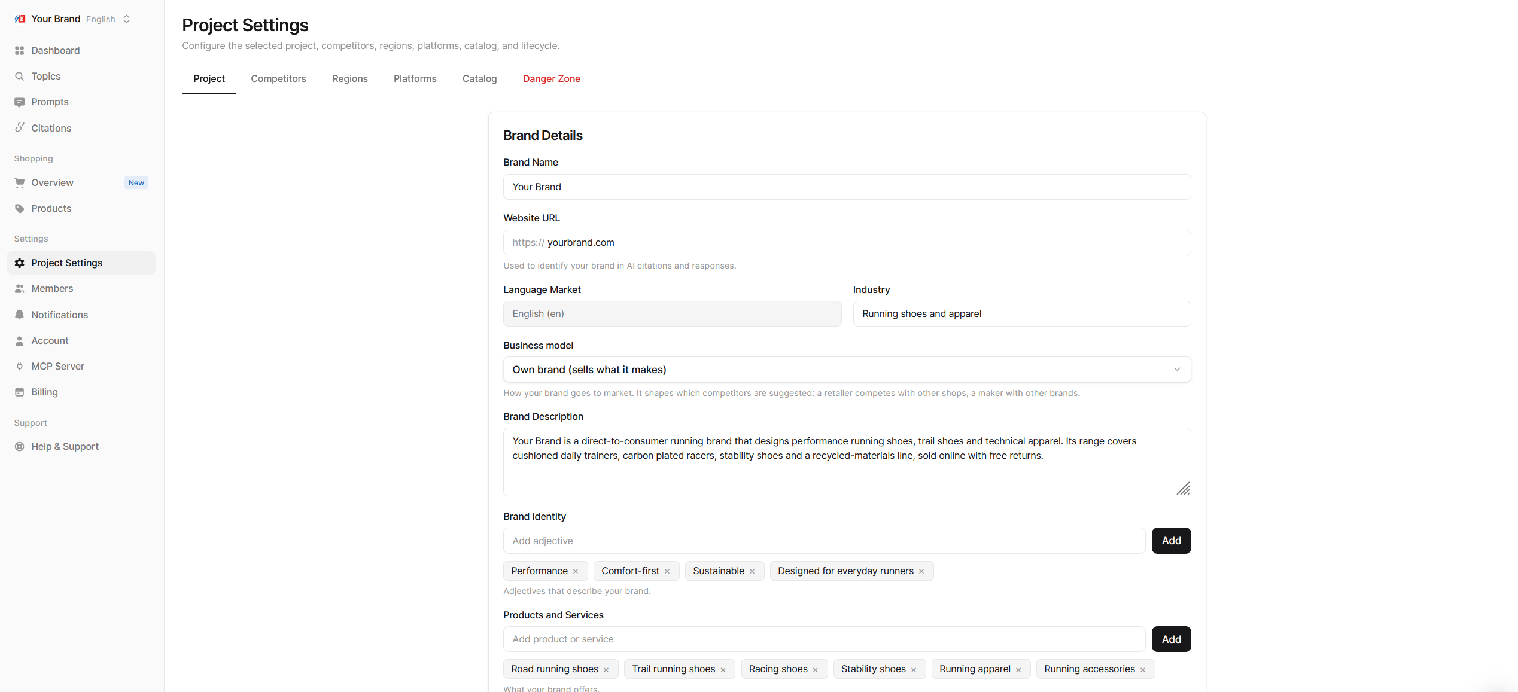The image size is (1518, 692).
Task: Click the Citations link icon
Action: click(x=19, y=127)
